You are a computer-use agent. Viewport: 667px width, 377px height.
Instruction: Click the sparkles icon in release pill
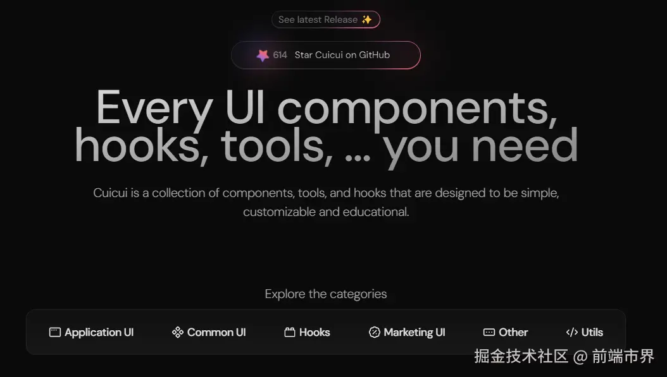pos(366,20)
